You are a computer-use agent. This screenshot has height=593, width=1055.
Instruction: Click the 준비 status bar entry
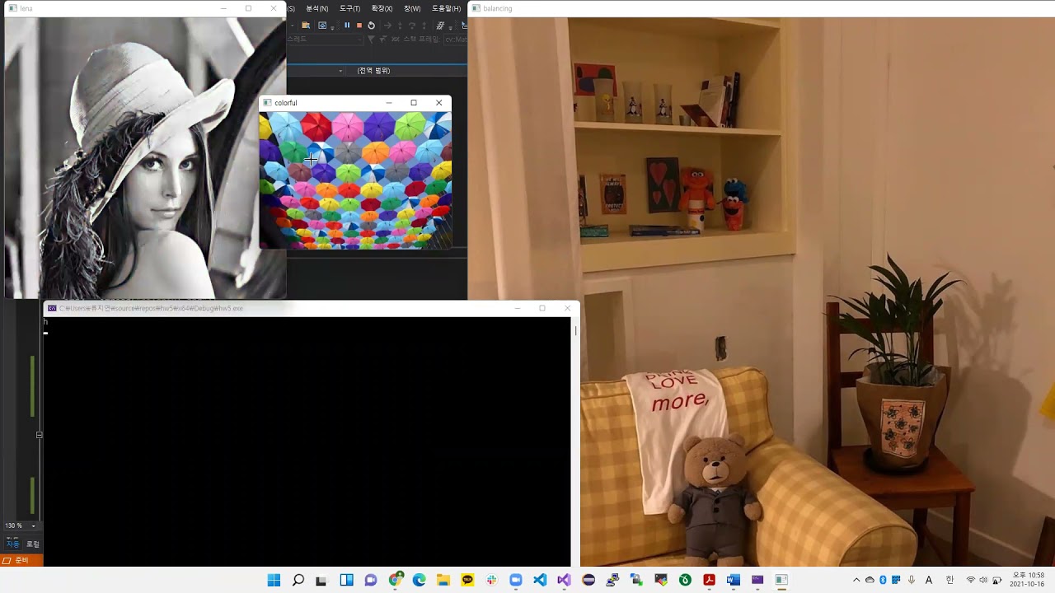tap(21, 560)
